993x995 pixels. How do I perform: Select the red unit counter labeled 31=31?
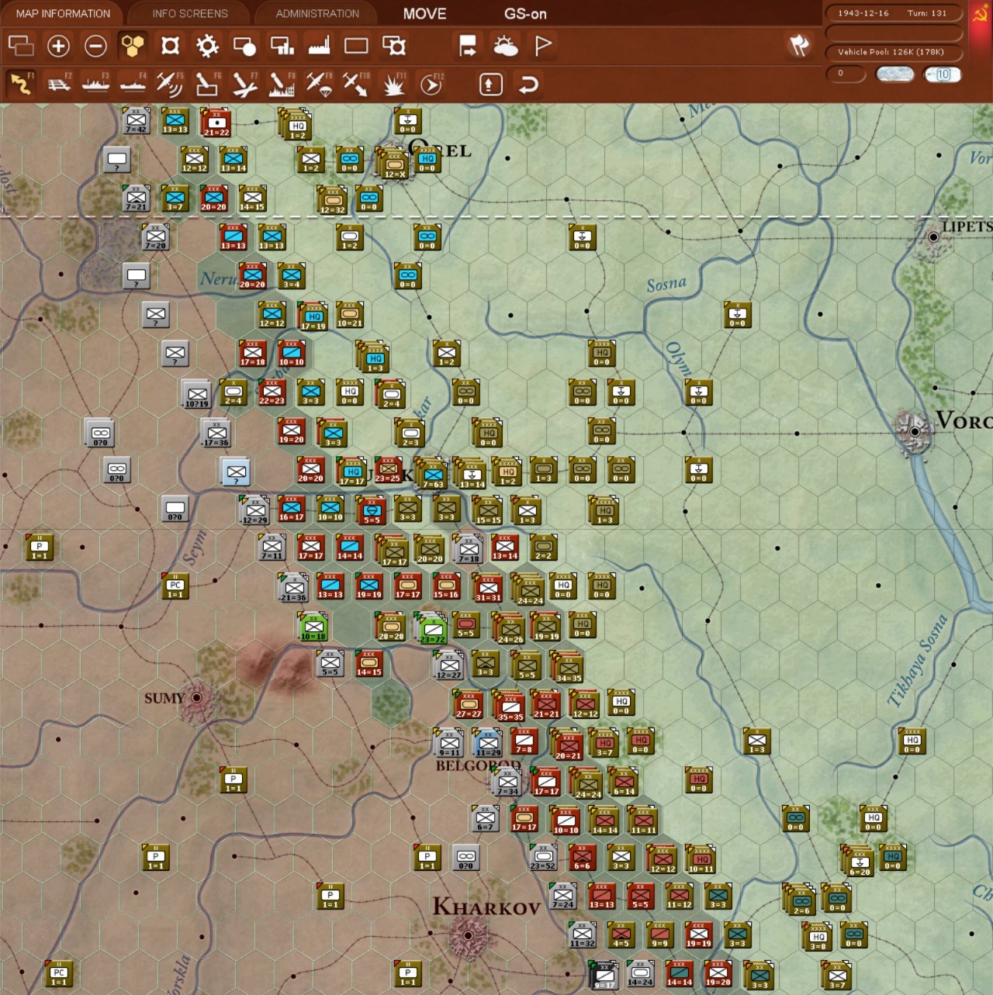coord(487,588)
